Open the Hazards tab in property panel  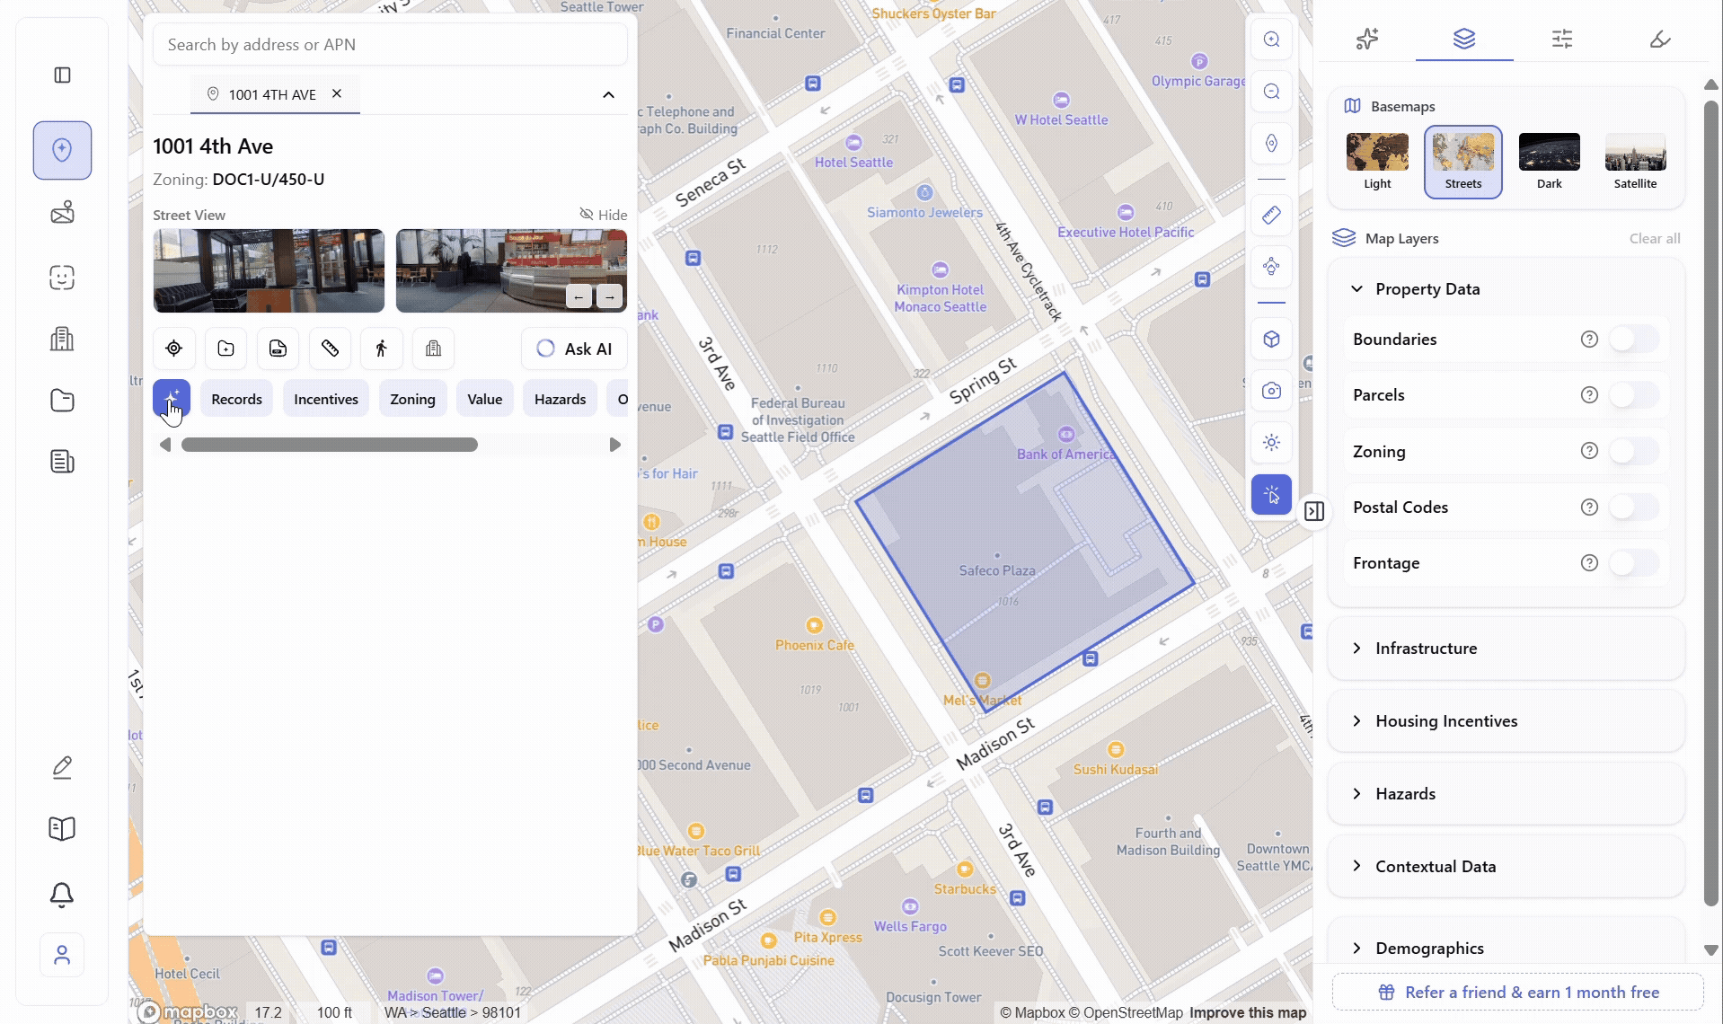(560, 399)
